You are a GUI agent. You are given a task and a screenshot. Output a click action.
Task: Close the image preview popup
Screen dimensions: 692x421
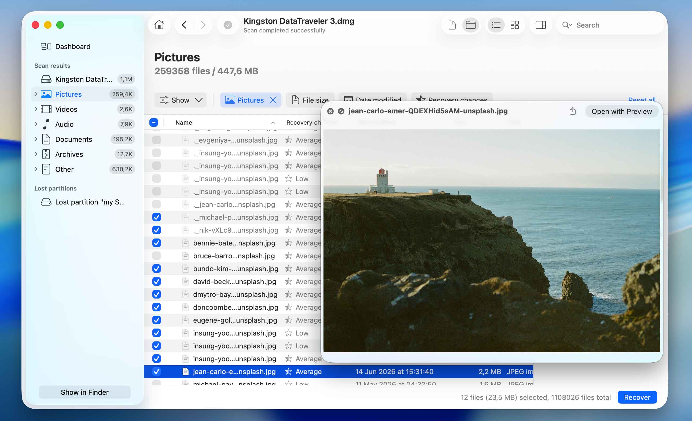coord(330,111)
